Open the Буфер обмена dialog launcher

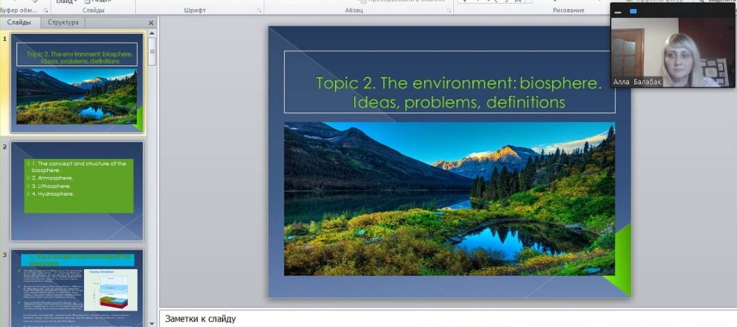[46, 10]
